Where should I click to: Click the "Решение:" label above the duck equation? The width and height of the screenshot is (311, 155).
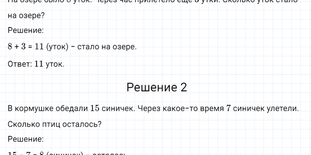point(26,30)
